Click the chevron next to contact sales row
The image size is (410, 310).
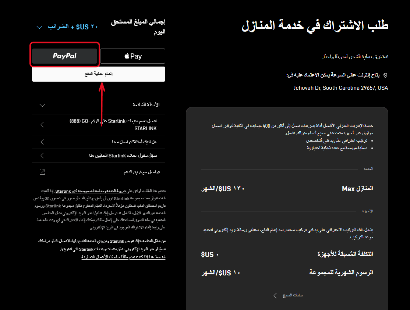(42, 125)
